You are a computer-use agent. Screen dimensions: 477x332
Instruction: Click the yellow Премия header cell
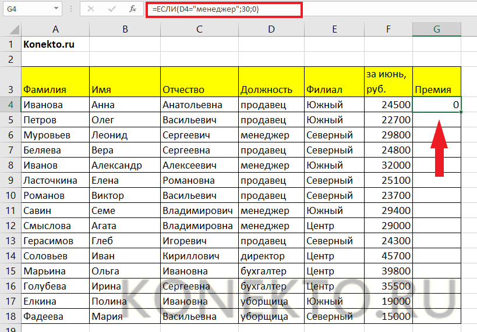click(436, 81)
